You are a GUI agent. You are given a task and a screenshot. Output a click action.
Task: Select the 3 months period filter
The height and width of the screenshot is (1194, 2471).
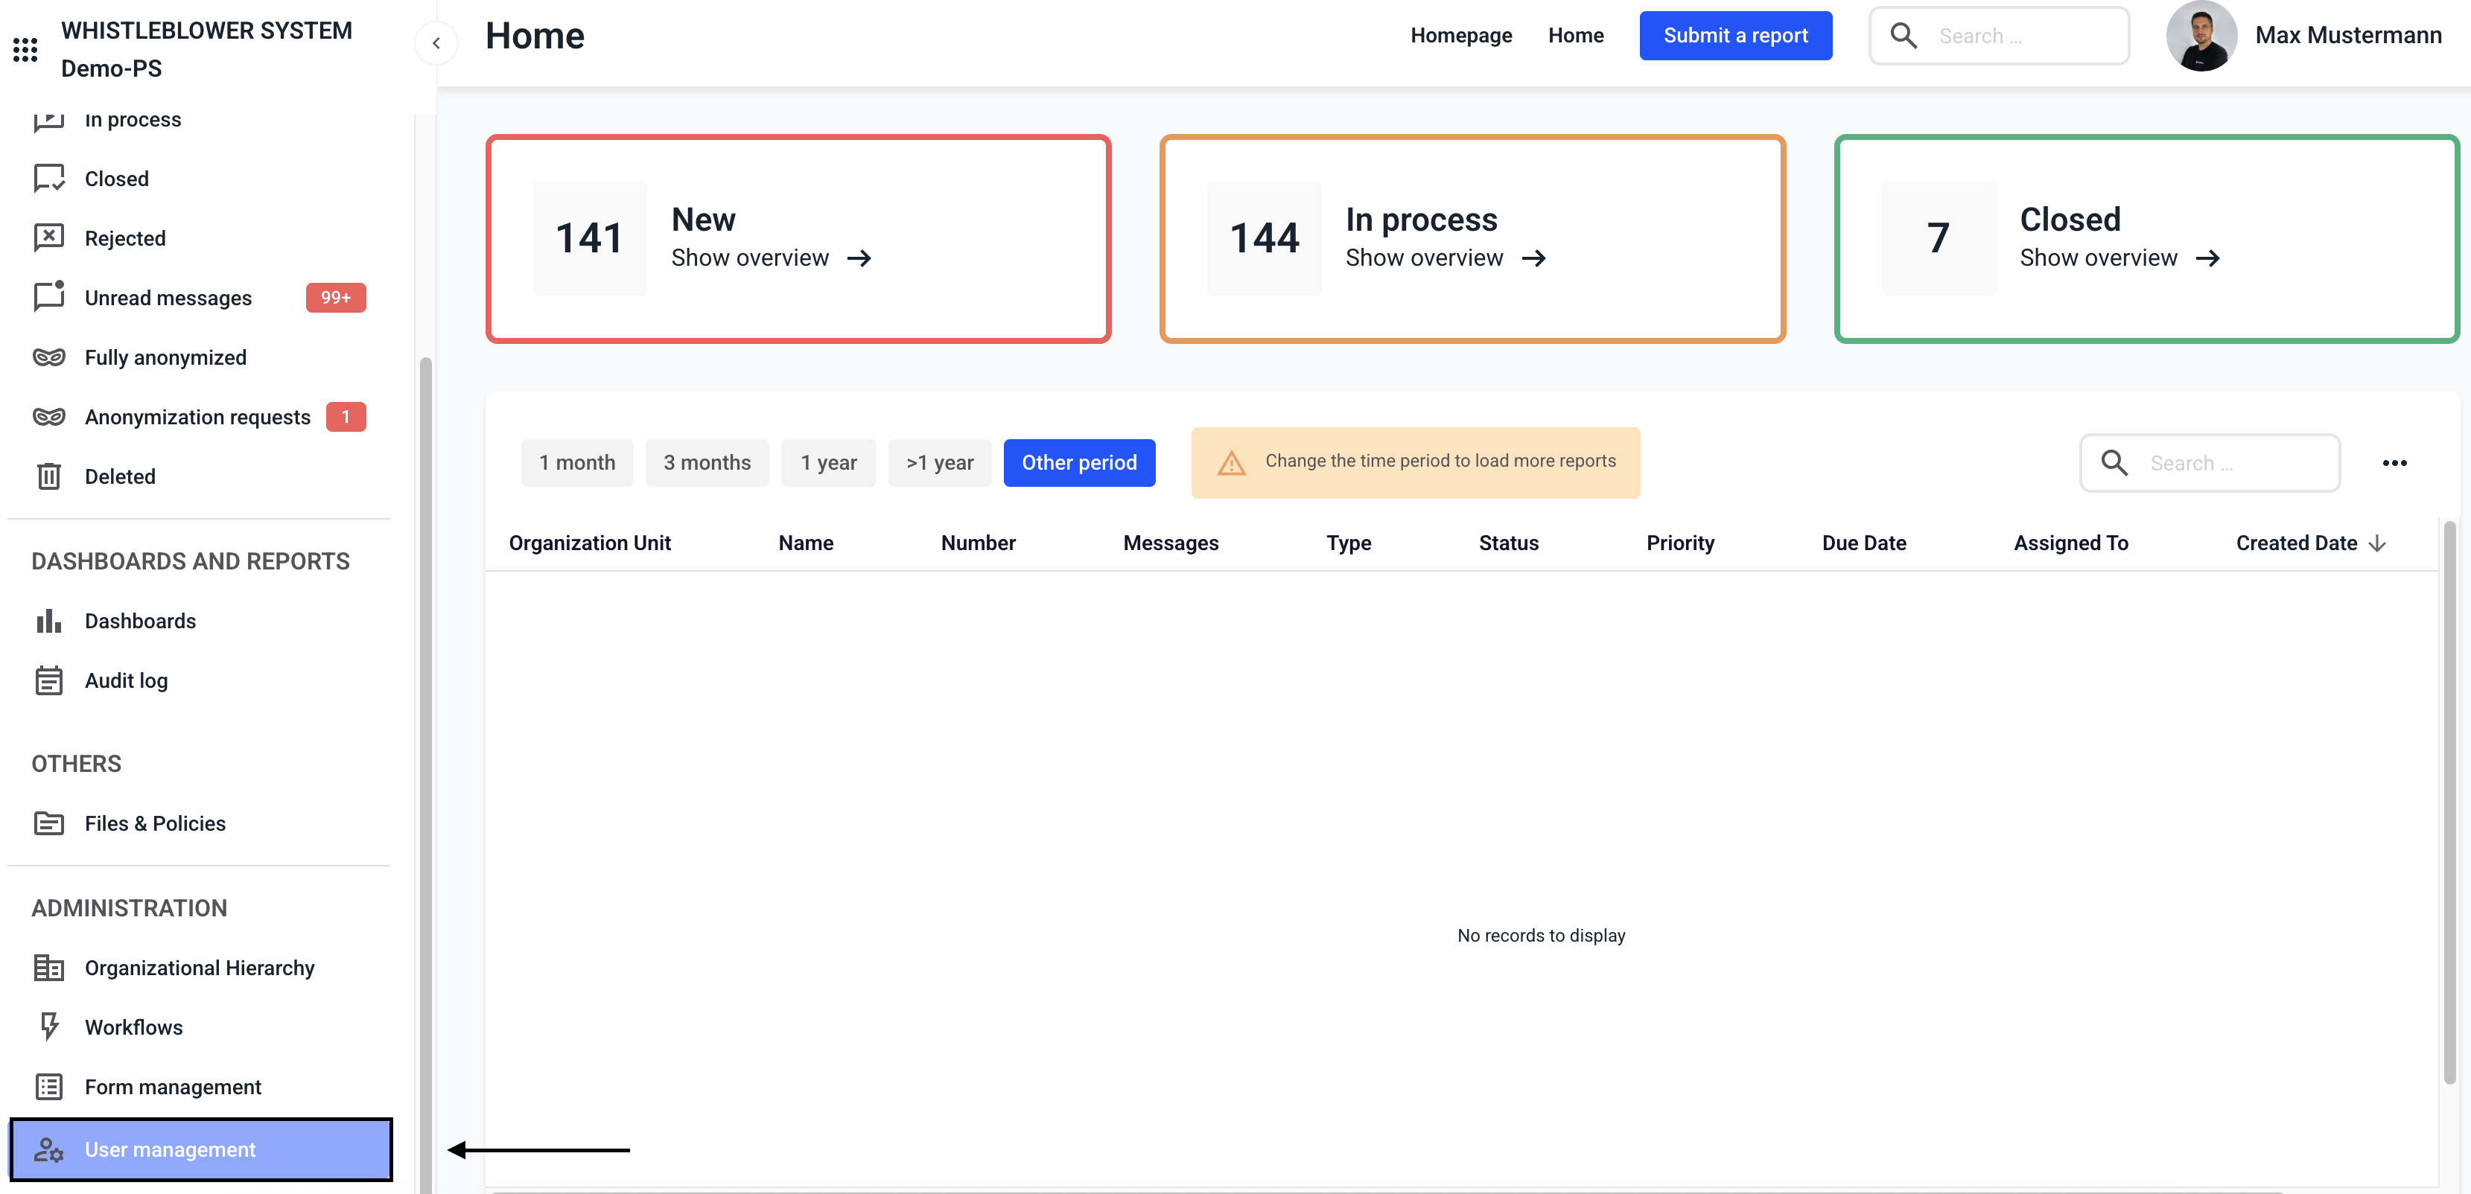point(707,463)
